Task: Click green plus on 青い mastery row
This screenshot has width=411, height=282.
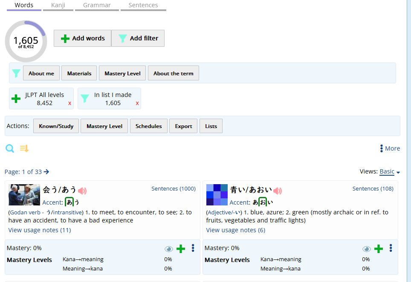Action: click(x=379, y=249)
